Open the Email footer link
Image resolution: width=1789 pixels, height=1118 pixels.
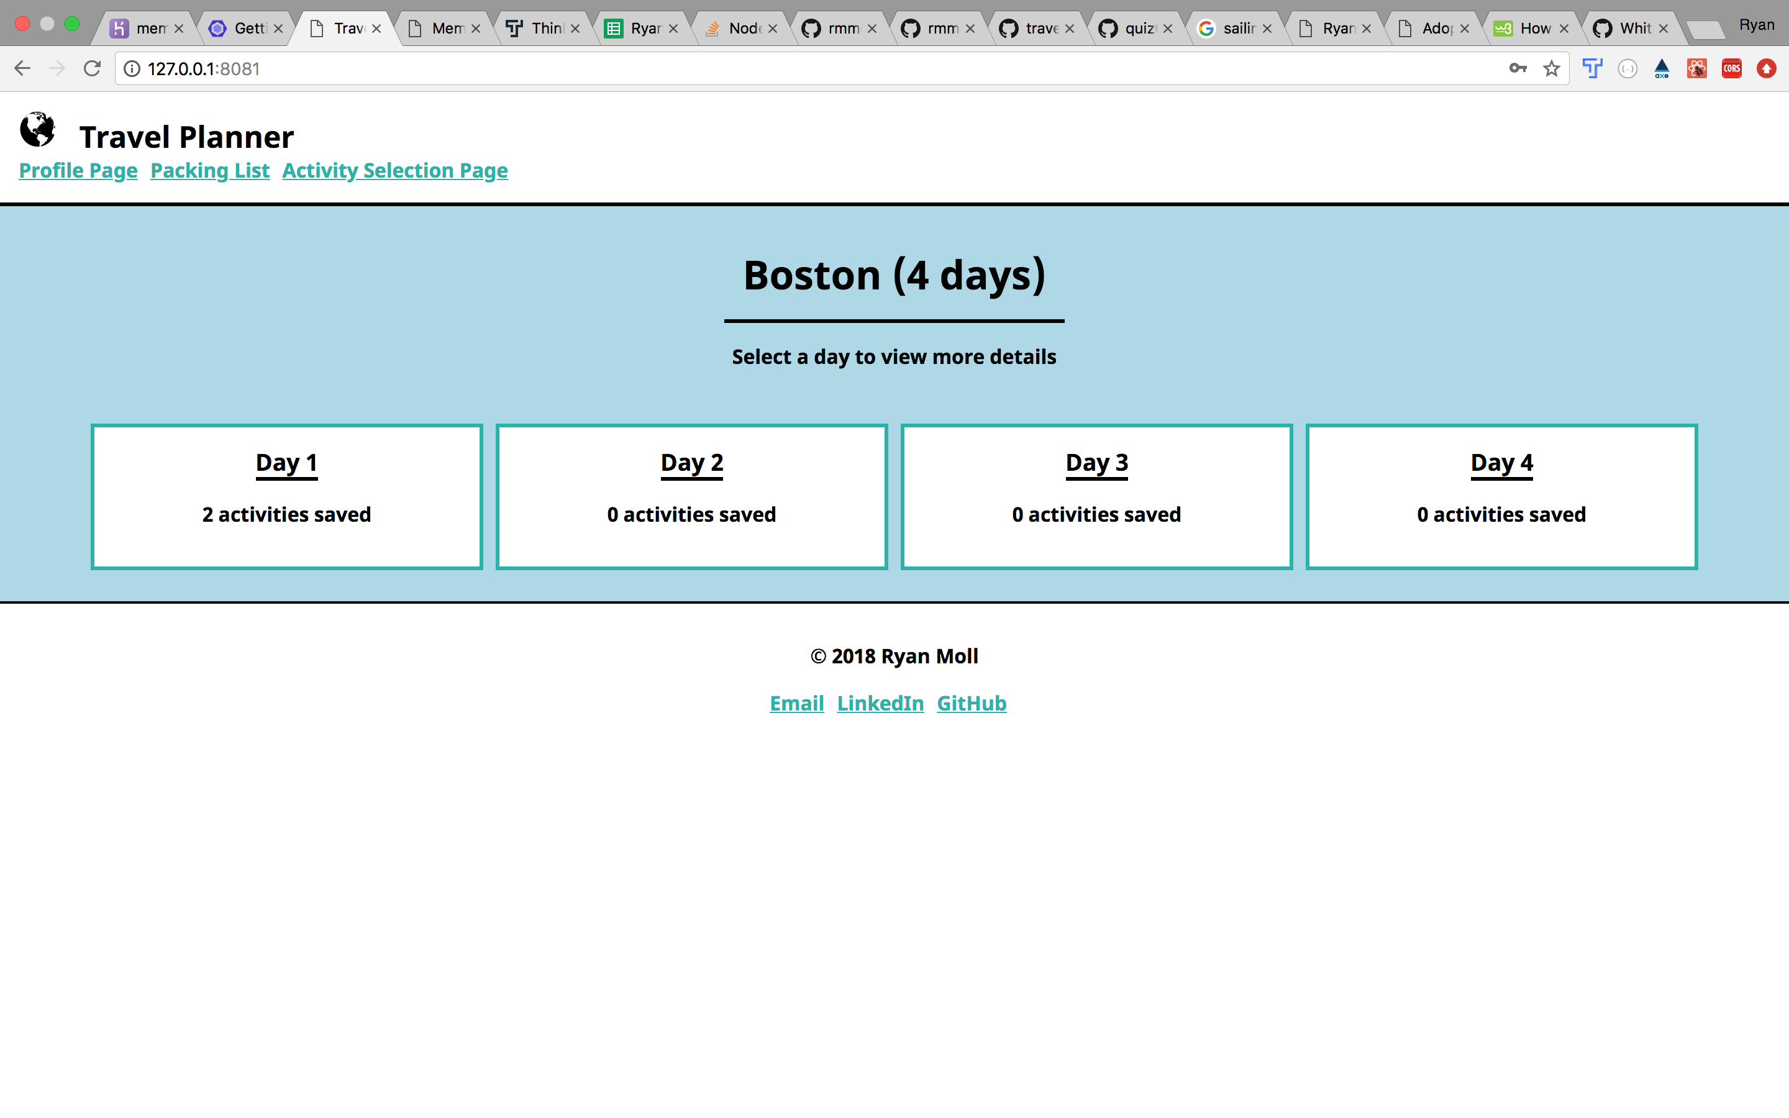tap(797, 703)
